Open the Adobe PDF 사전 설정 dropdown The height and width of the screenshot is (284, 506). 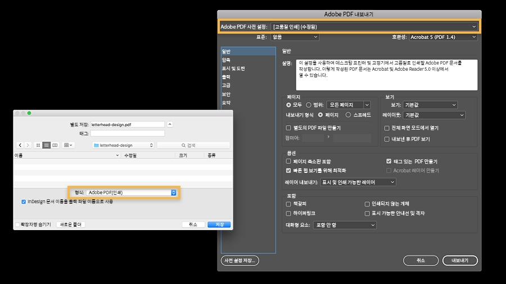374,27
